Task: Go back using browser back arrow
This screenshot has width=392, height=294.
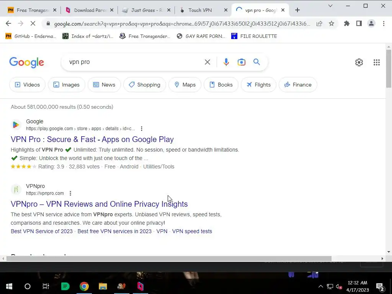Action: (8, 23)
